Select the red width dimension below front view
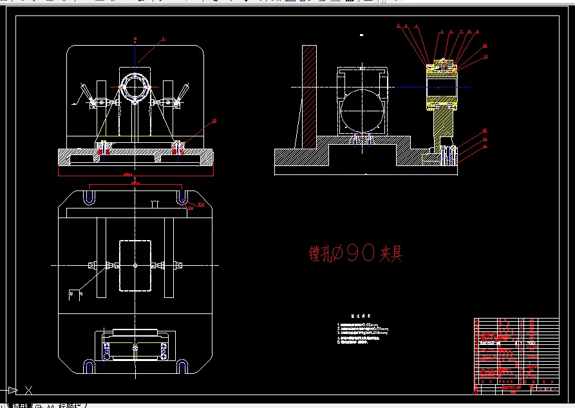The height and width of the screenshot is (408, 575). [x=136, y=175]
